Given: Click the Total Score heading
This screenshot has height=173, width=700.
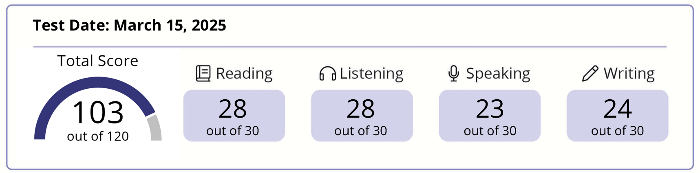Looking at the screenshot, I should [x=98, y=61].
